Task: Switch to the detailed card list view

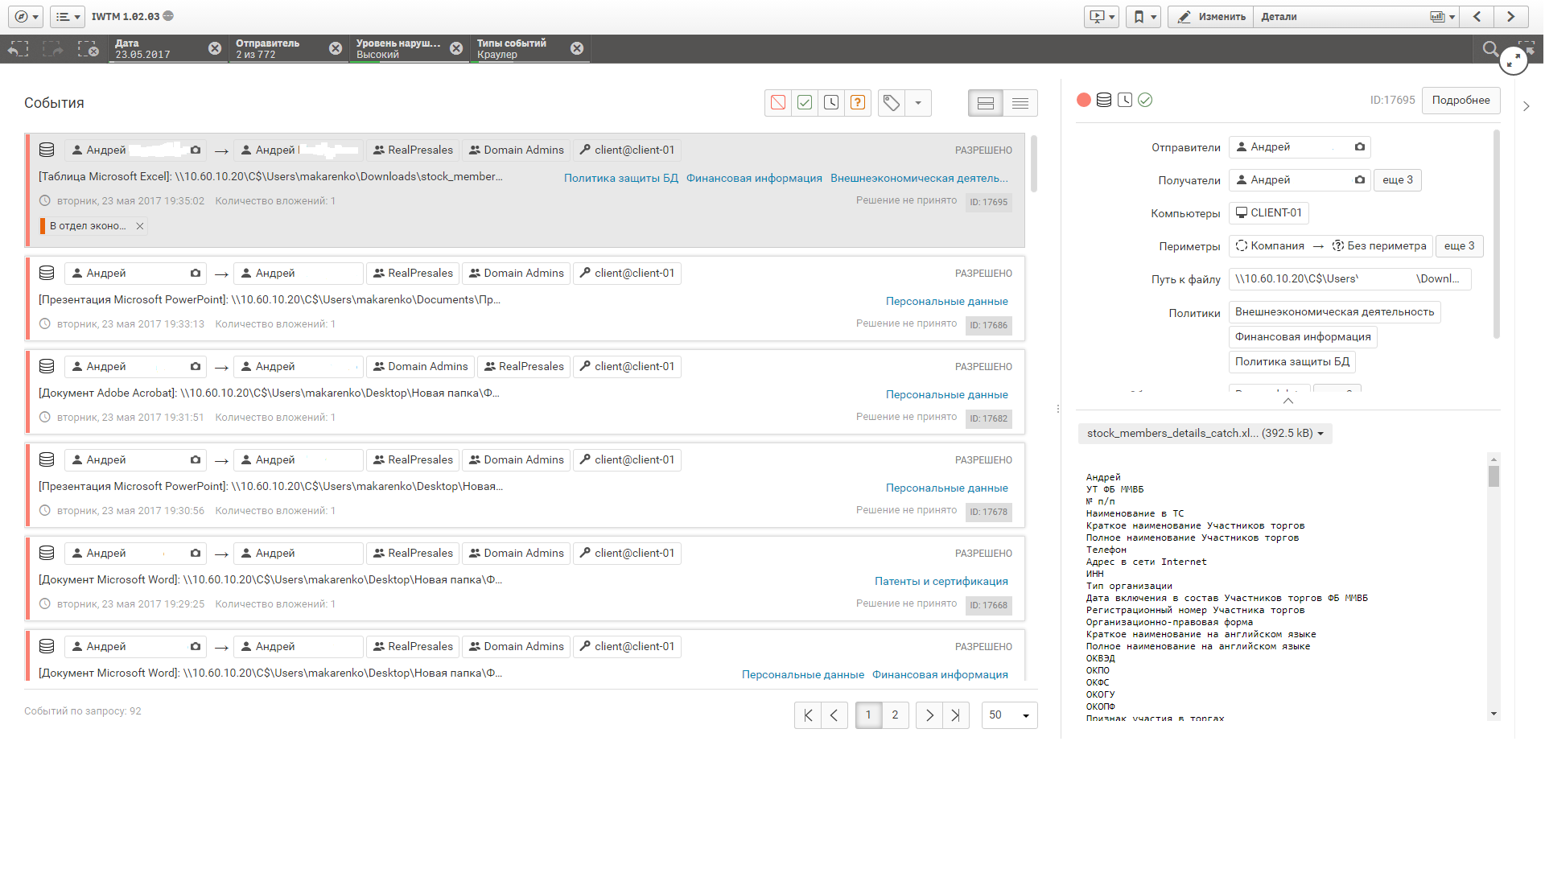Action: [x=986, y=103]
